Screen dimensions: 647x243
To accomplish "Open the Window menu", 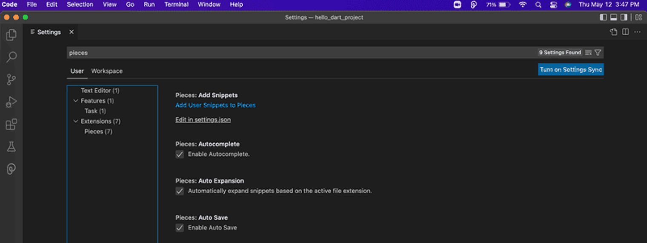I will 209,5.
